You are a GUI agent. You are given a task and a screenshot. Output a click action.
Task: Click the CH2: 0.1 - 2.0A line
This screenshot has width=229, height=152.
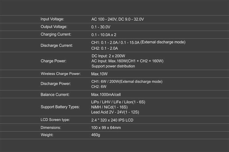[x=104, y=48]
